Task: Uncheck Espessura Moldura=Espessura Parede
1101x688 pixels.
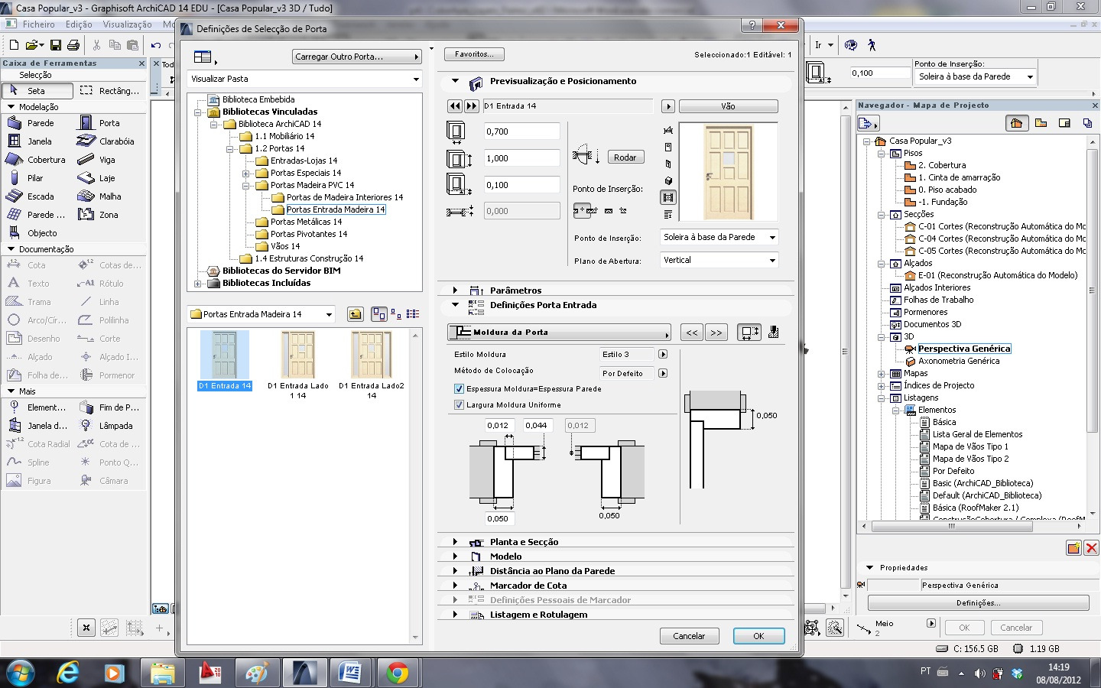Action: tap(459, 388)
